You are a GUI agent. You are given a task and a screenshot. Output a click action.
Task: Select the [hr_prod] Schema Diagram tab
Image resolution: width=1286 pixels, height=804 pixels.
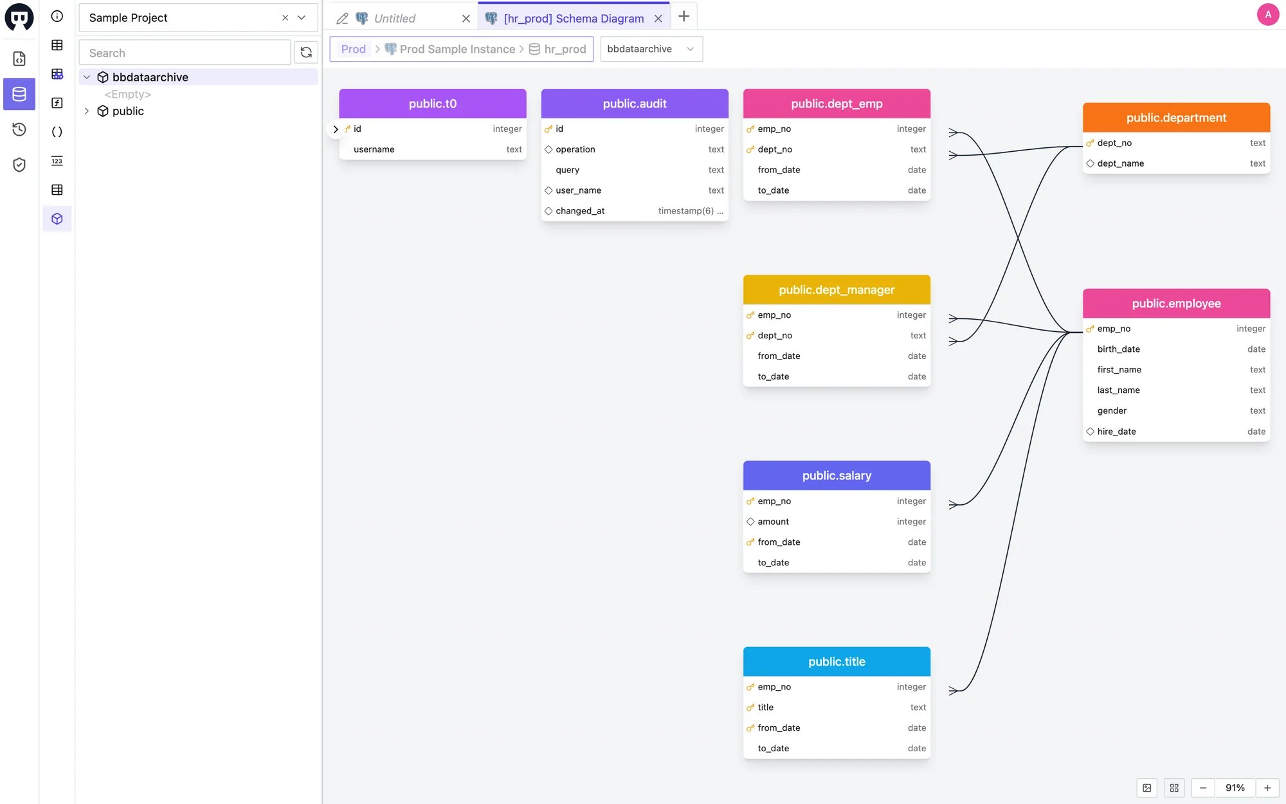click(574, 19)
